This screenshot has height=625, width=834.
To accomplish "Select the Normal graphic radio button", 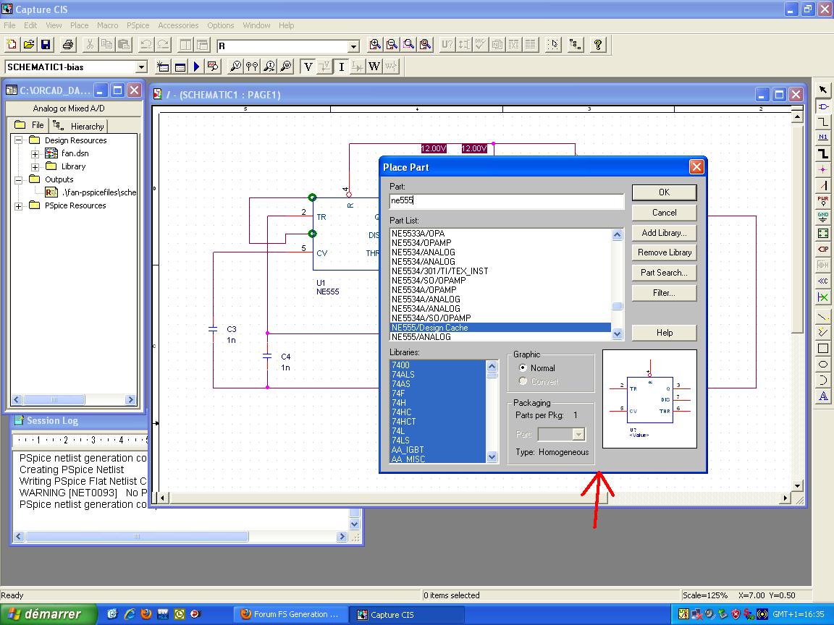I will point(523,368).
